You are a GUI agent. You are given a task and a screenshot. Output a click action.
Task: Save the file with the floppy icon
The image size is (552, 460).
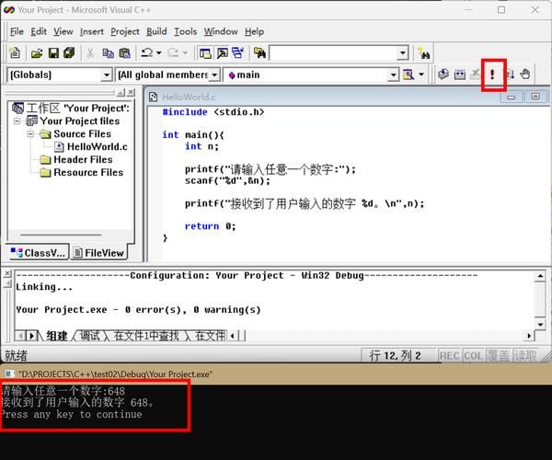pyautogui.click(x=53, y=53)
